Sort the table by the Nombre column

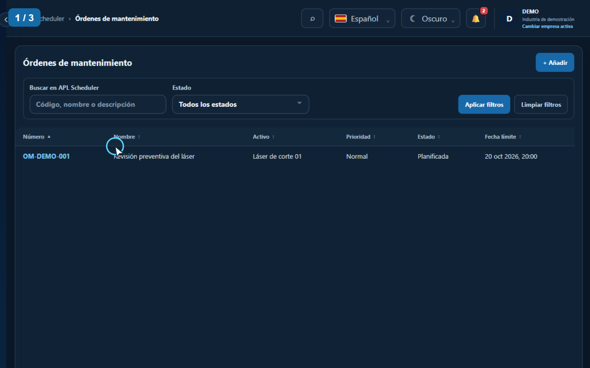tap(127, 137)
